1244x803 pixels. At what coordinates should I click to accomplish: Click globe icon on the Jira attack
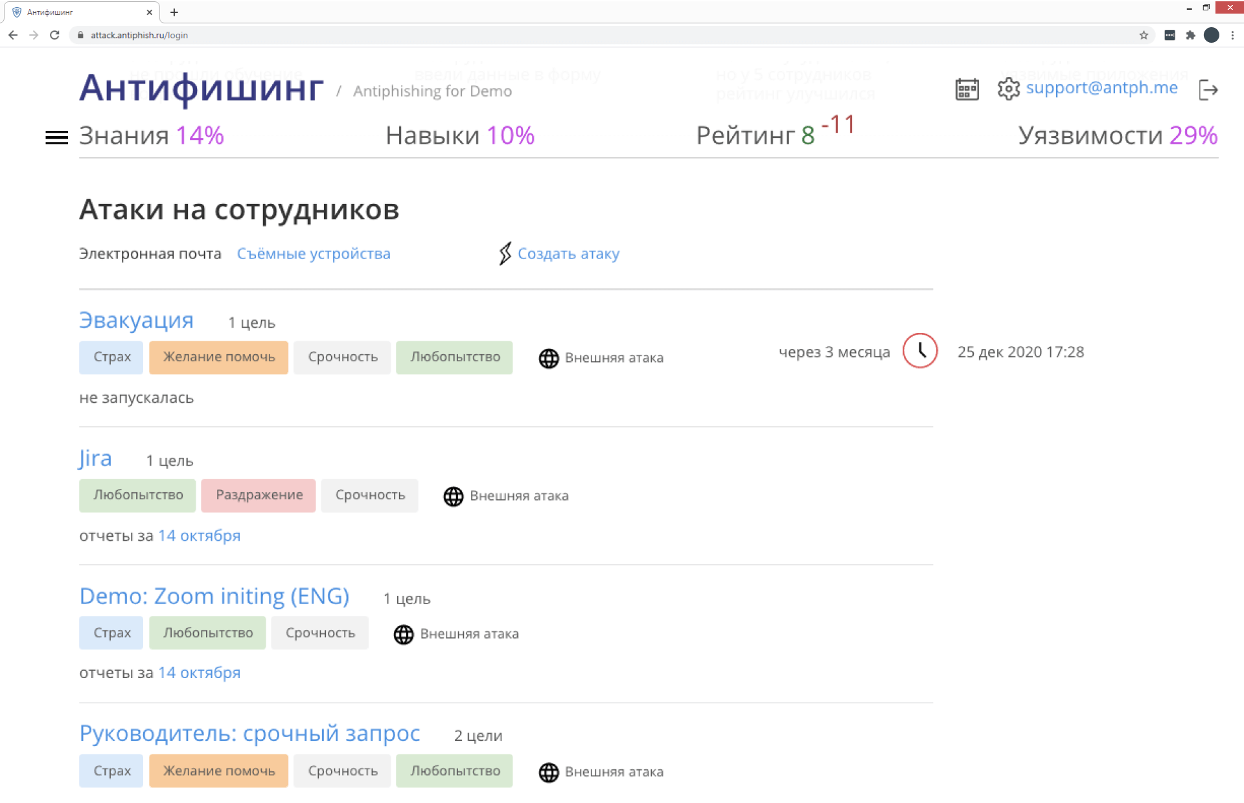(454, 496)
